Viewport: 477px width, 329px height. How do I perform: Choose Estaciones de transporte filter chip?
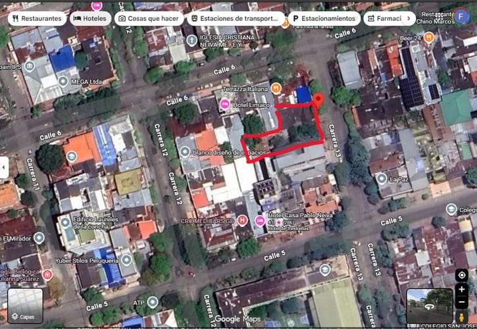click(236, 18)
